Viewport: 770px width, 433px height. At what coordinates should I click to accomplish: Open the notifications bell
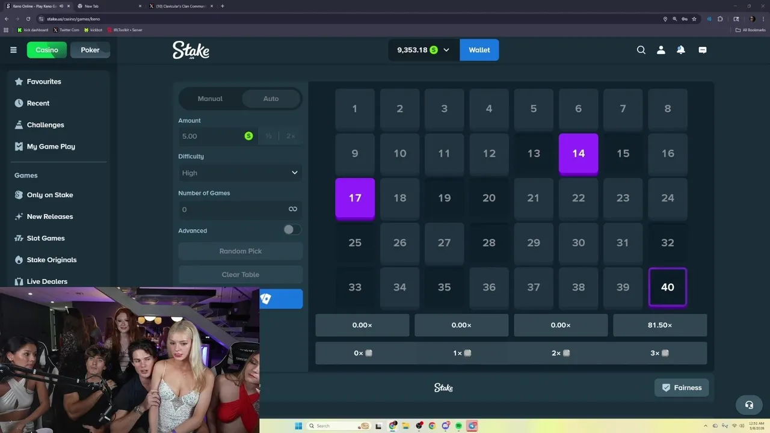(681, 50)
